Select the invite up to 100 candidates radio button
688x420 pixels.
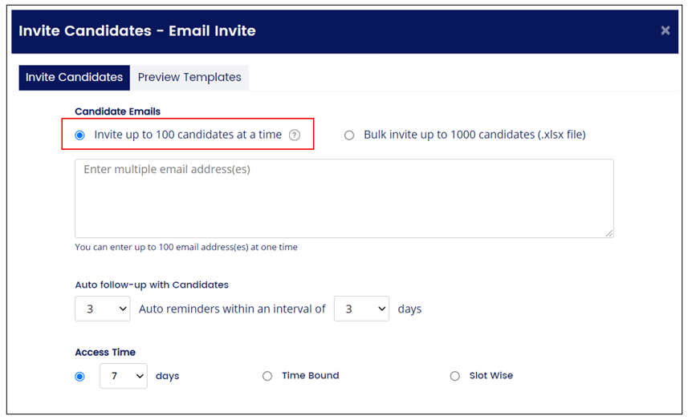coord(79,135)
